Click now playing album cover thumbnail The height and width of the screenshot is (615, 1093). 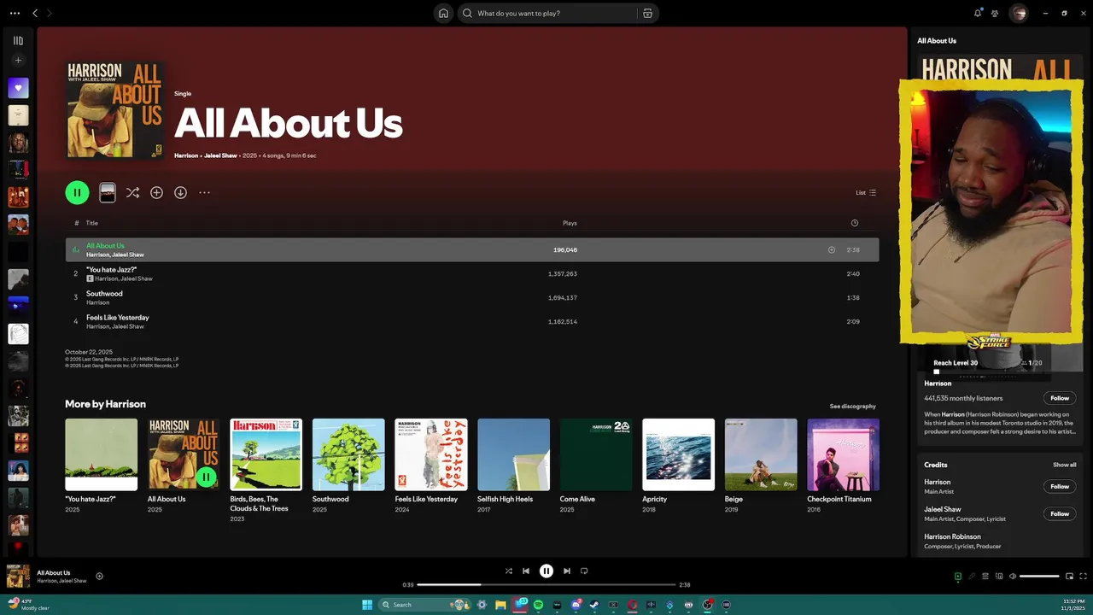(18, 576)
